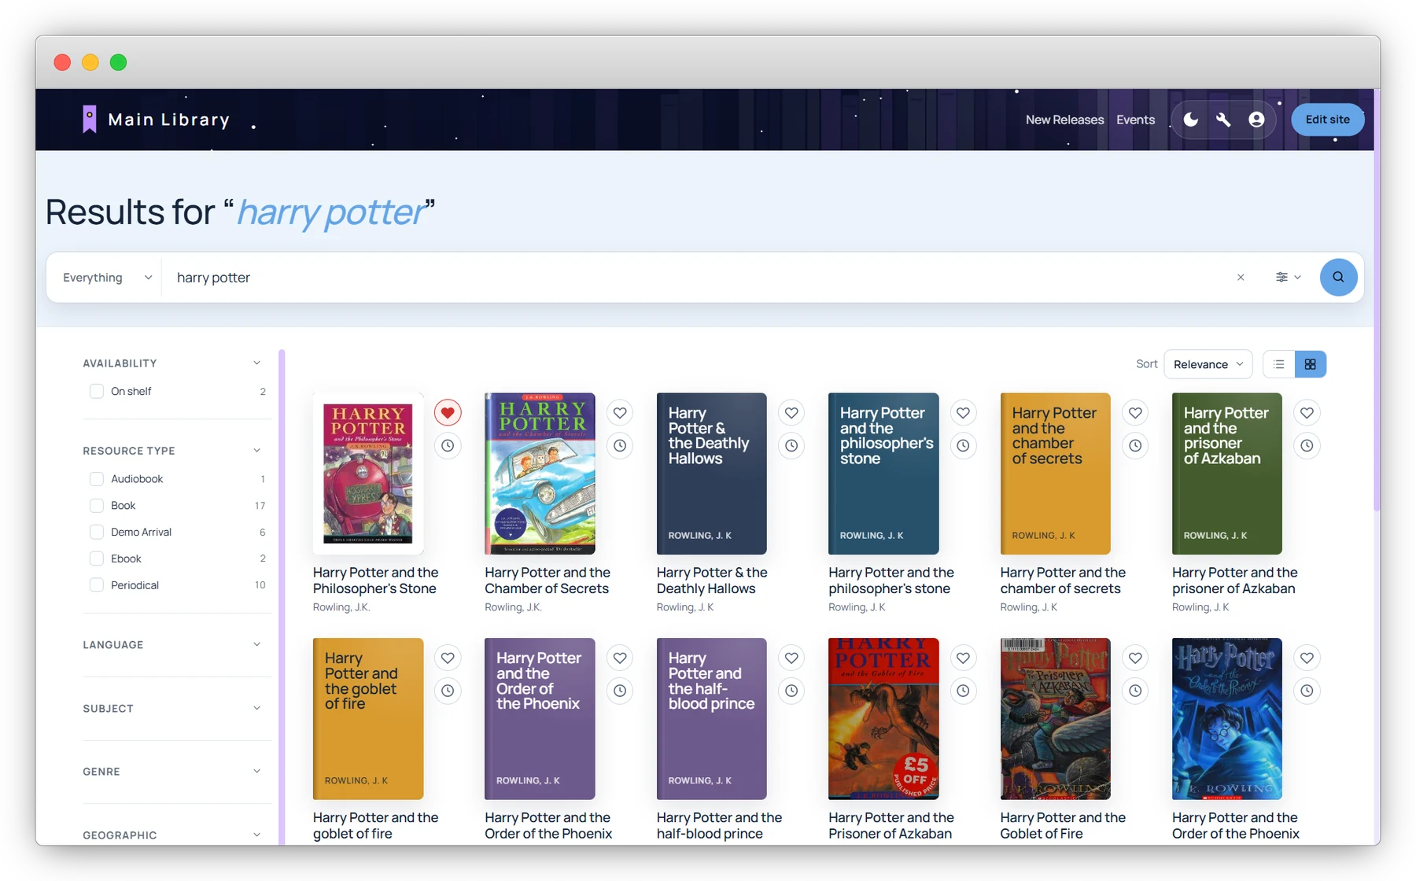Screen dimensions: 1416x881
Task: Open Harry Potter & the Deathly Hallows title
Action: coord(712,581)
